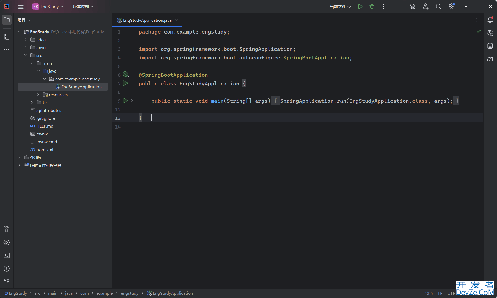This screenshot has height=298, width=497.
Task: Open the main hamburger menu
Action: pyautogui.click(x=21, y=7)
